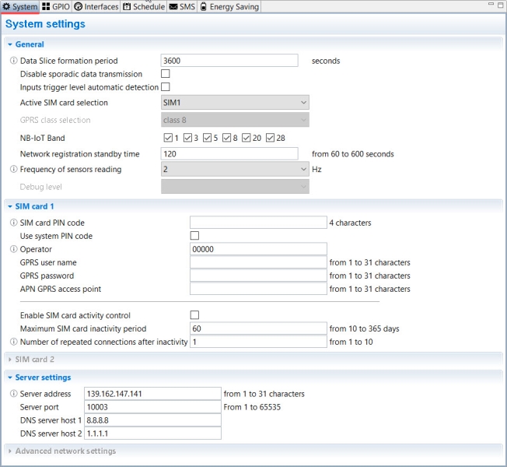Viewport: 507px width, 467px height.
Task: Open the SMS tab
Action: point(183,7)
